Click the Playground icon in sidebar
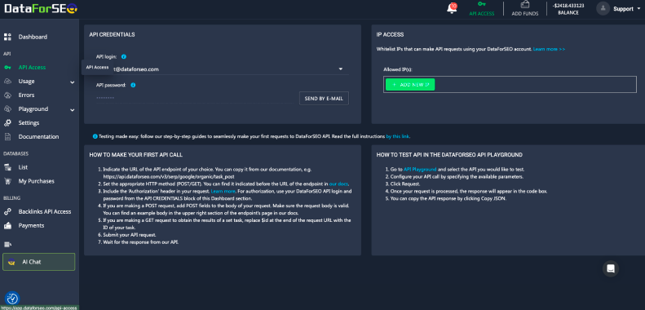Viewport: 645px width, 310px height. click(x=7, y=109)
